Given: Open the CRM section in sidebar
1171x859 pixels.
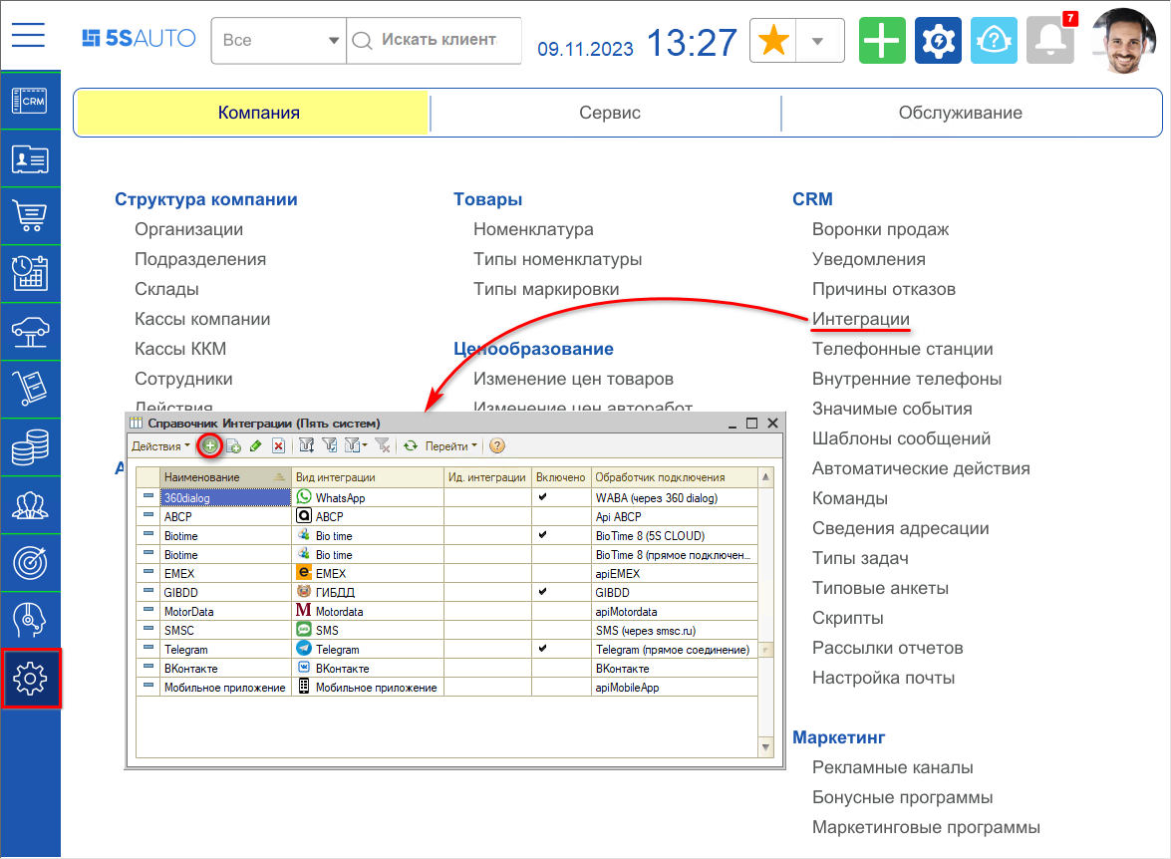Looking at the screenshot, I should coord(30,101).
